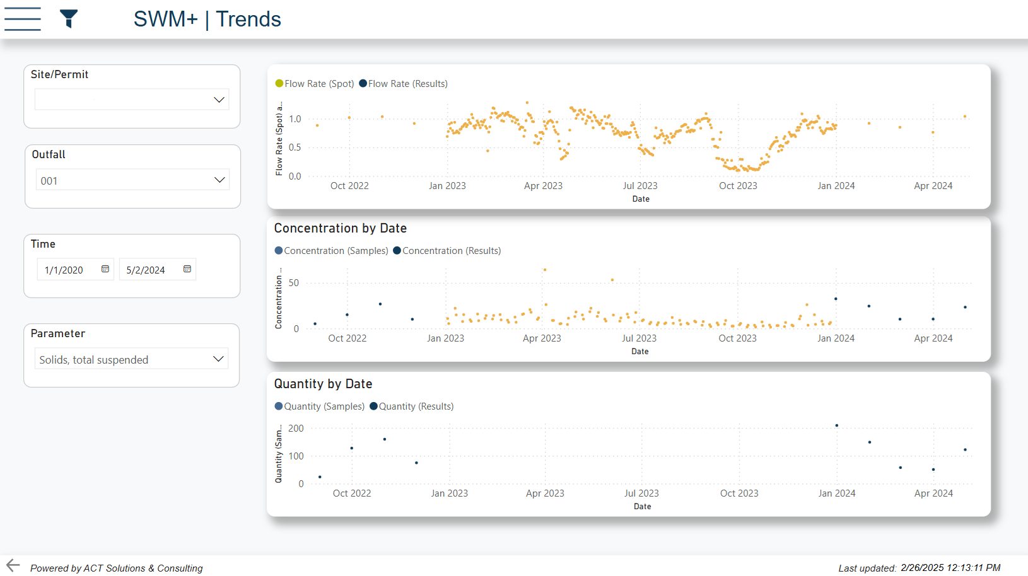1028x576 pixels.
Task: Toggle Quantity (Samples) legend item
Action: click(320, 406)
